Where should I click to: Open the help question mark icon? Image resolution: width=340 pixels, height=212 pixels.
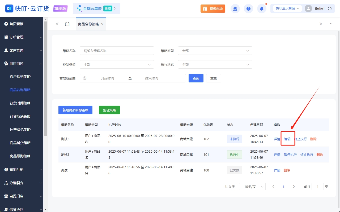pyautogui.click(x=248, y=8)
